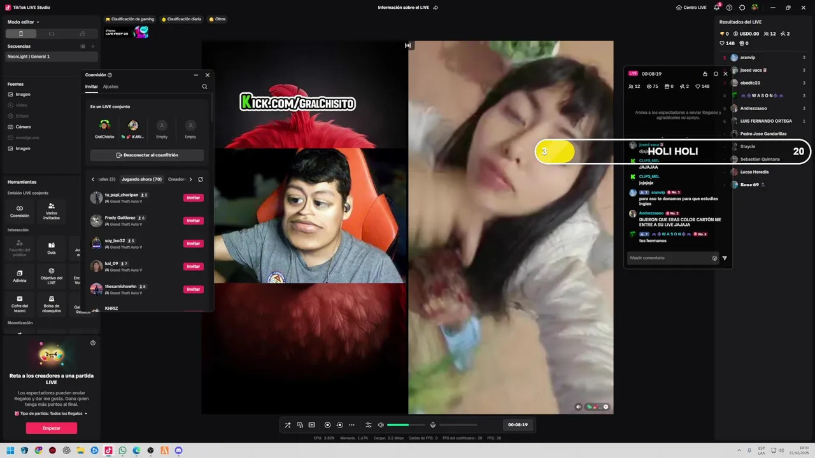815x458 pixels.
Task: Switch to the Ajustes tab in Coemisión
Action: 110,87
